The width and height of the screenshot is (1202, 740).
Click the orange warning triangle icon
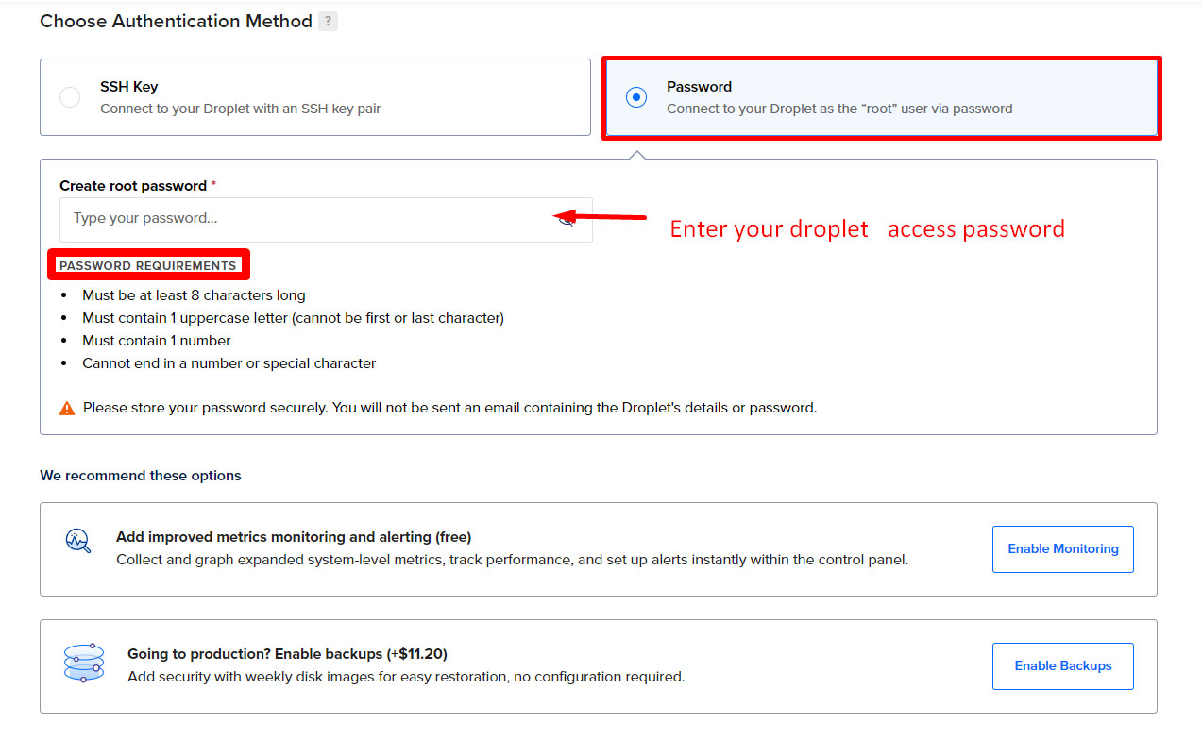(x=67, y=409)
